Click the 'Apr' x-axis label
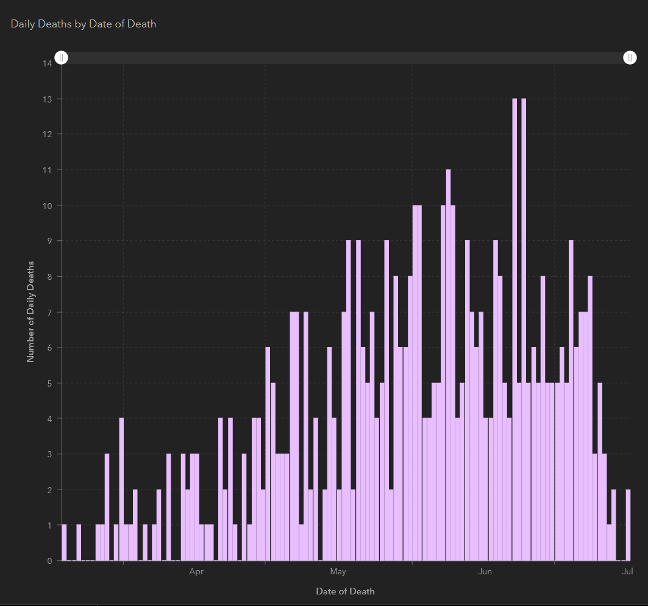This screenshot has width=648, height=606. 196,572
